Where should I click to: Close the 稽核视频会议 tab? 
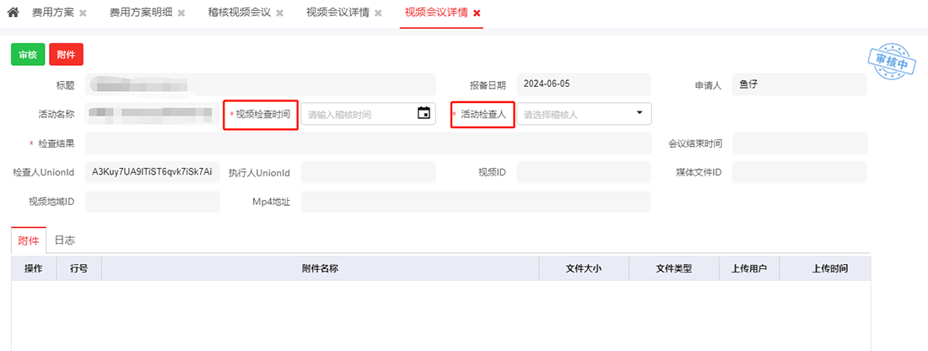(279, 14)
